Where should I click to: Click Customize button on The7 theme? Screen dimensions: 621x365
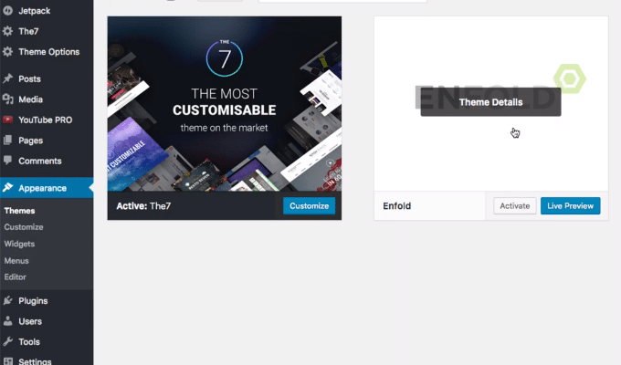[309, 206]
